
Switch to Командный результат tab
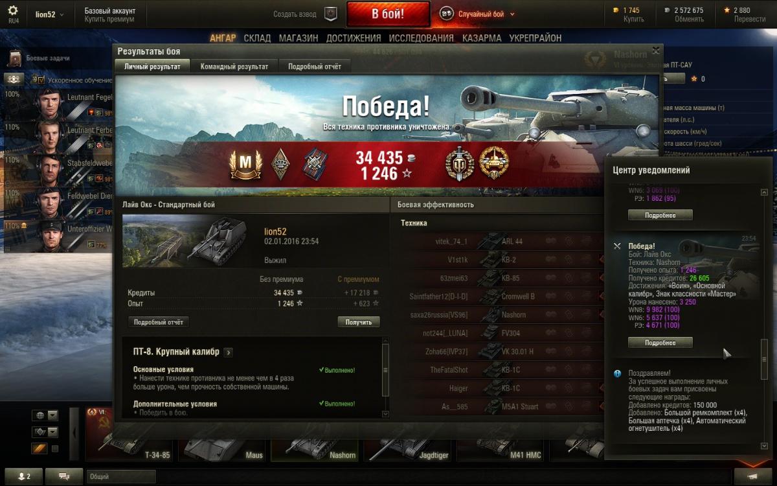(234, 67)
